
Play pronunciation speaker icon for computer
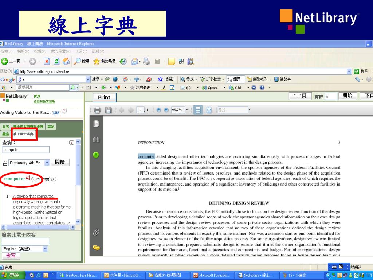click(x=28, y=178)
